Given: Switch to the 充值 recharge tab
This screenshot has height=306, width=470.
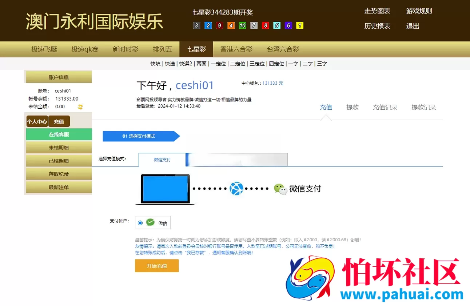Looking at the screenshot, I should pos(326,107).
